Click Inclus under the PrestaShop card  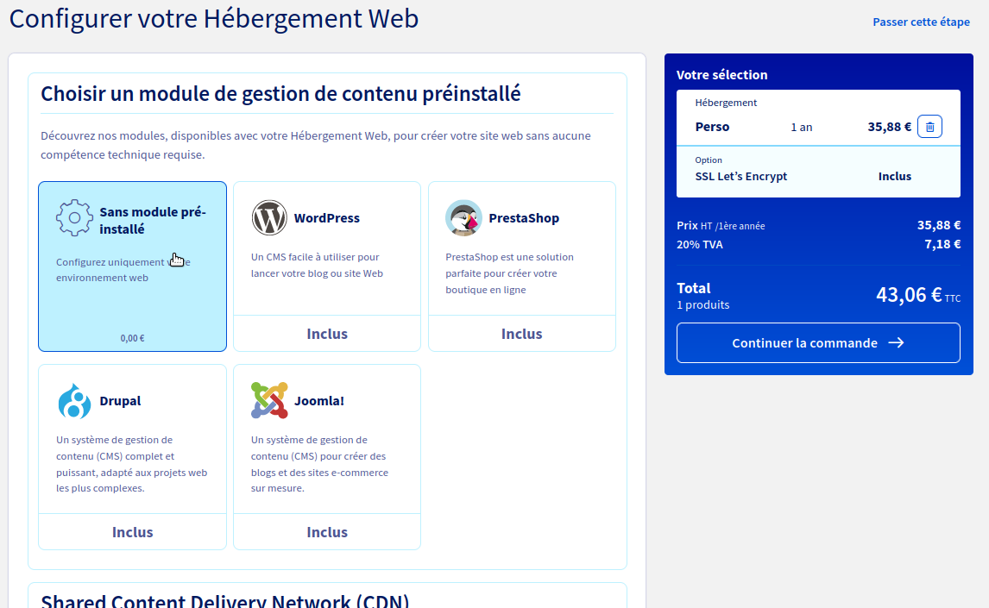tap(522, 334)
